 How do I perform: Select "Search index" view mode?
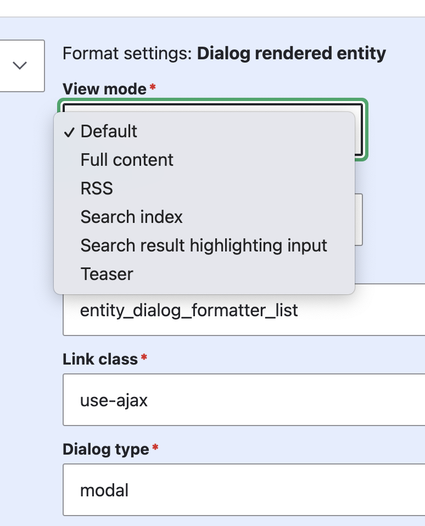click(131, 217)
